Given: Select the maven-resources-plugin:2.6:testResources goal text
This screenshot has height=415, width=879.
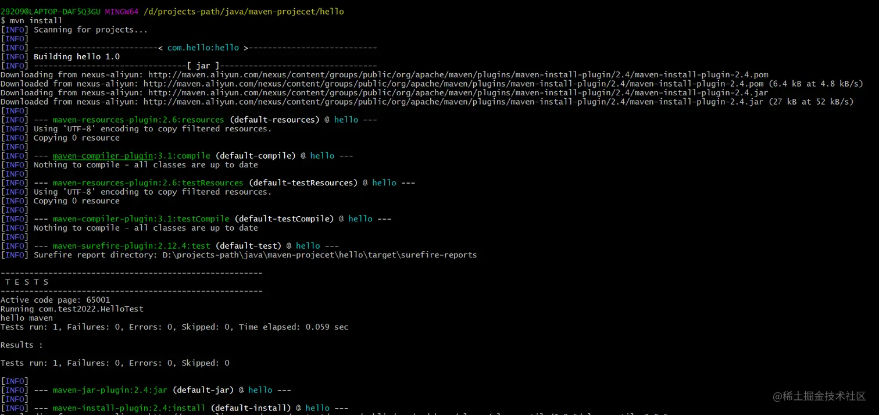Looking at the screenshot, I should click(x=148, y=183).
